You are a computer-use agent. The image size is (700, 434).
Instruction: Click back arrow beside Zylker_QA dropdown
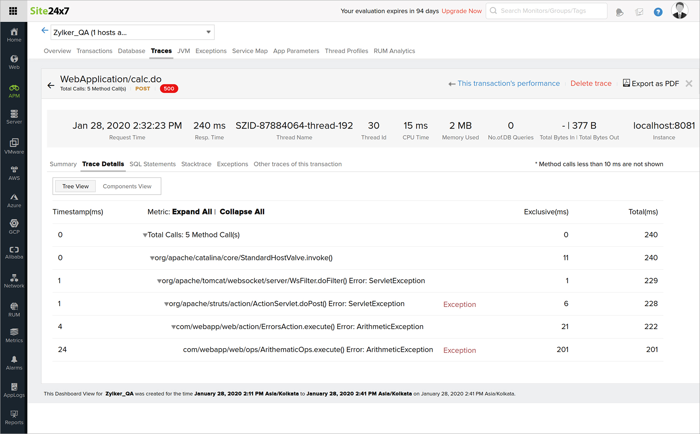pyautogui.click(x=45, y=31)
